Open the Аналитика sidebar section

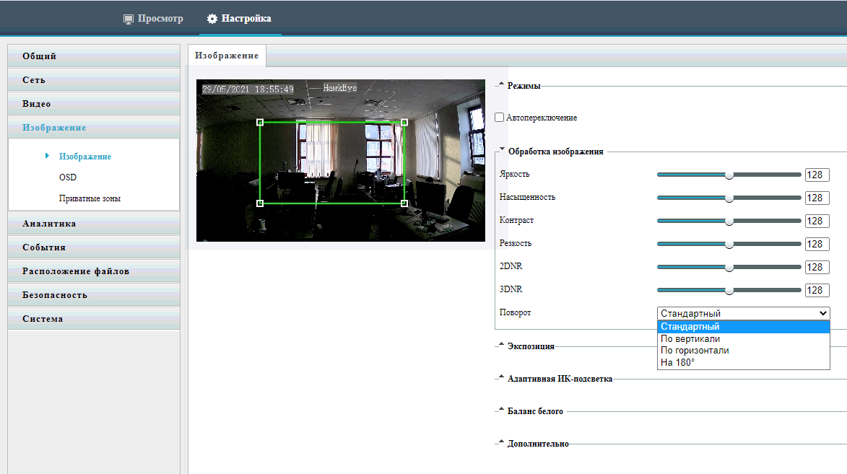[x=94, y=224]
